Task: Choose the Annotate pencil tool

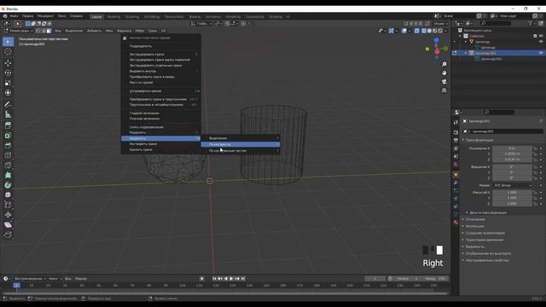Action: tap(8, 104)
